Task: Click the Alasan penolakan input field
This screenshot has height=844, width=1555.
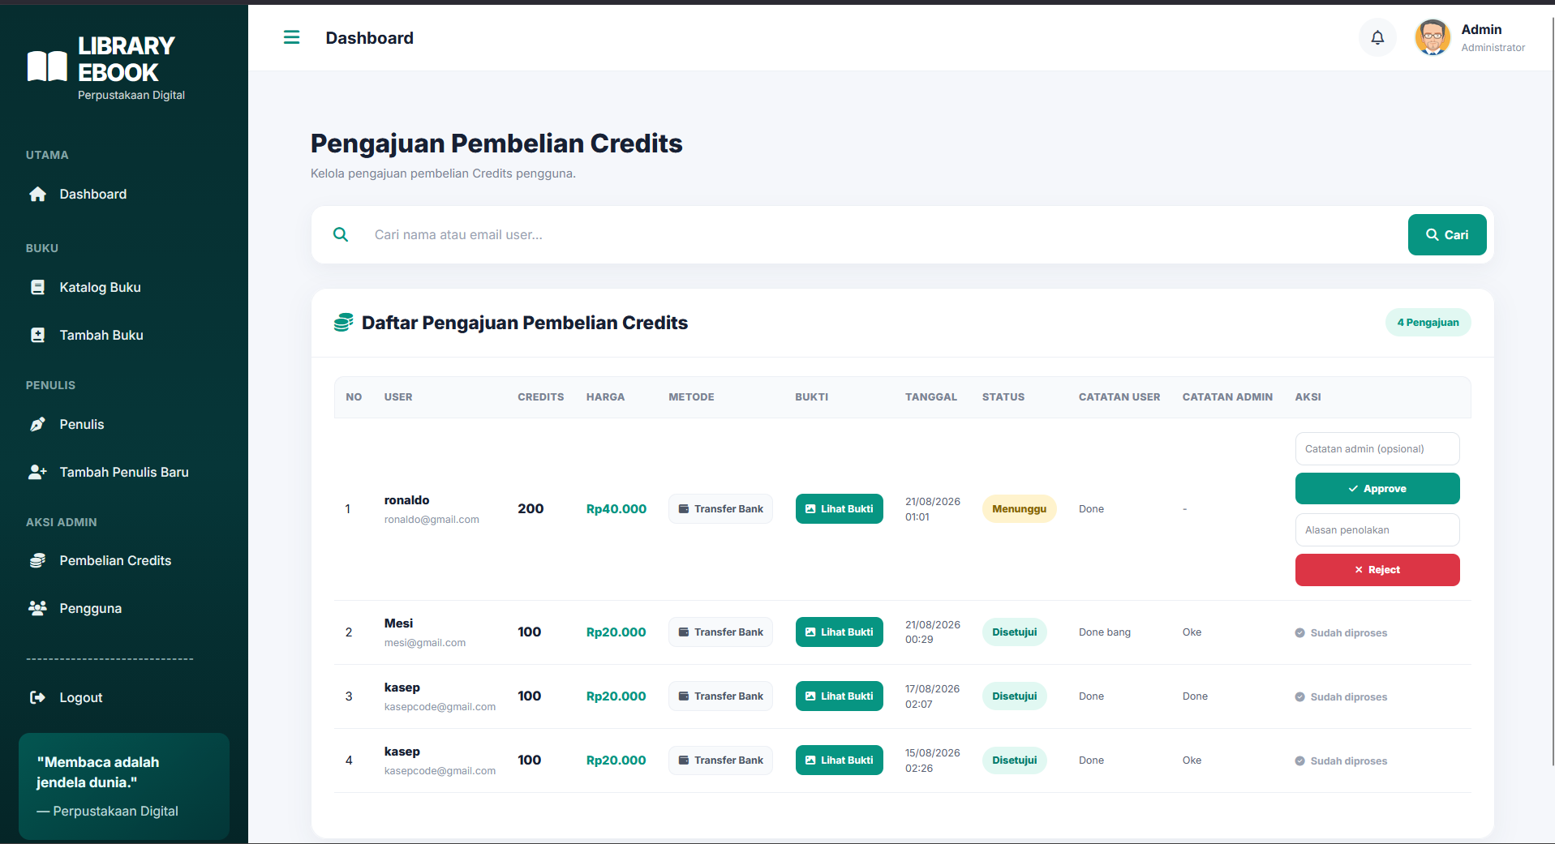Action: tap(1377, 529)
